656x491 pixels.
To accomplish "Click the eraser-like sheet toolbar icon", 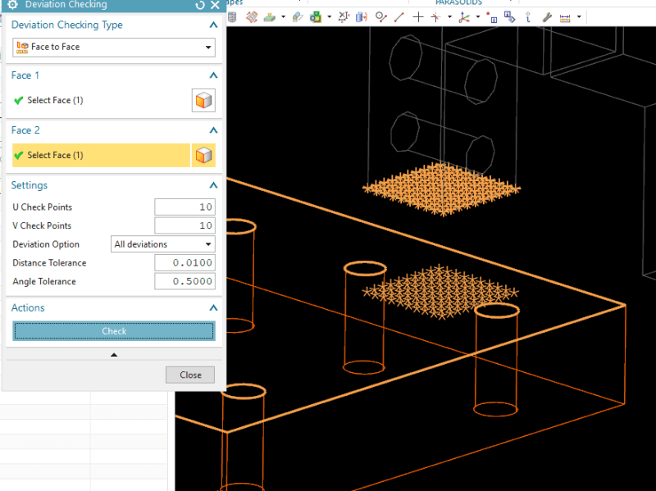I will pyautogui.click(x=298, y=17).
